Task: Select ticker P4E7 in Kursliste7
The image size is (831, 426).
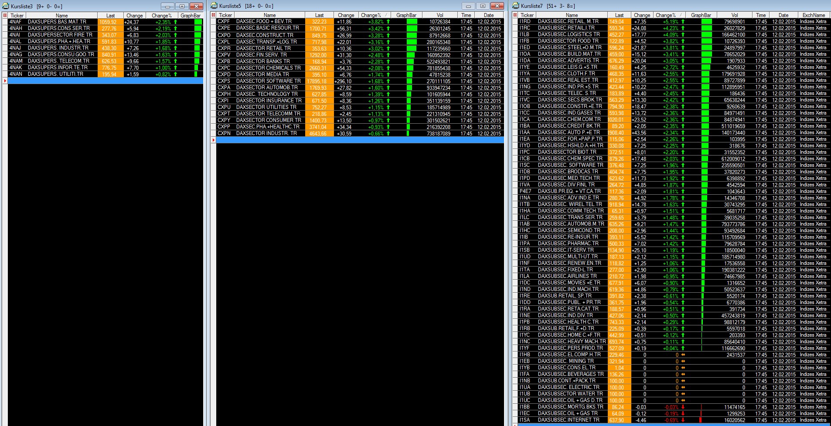Action: (525, 191)
